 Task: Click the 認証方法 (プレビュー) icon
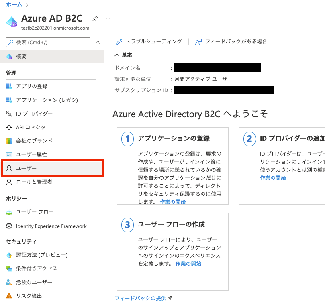click(9, 255)
